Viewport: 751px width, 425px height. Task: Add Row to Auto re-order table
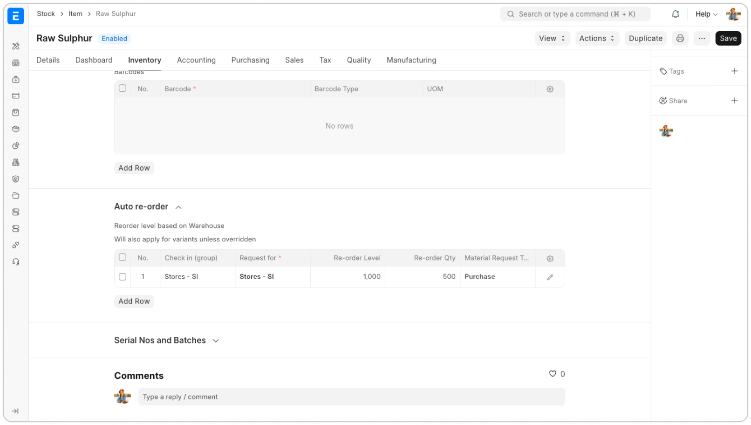coord(134,301)
